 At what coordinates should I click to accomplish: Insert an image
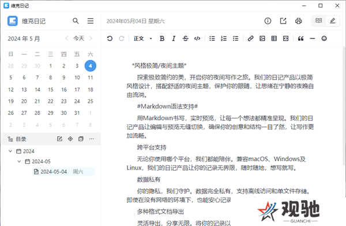tap(262, 39)
